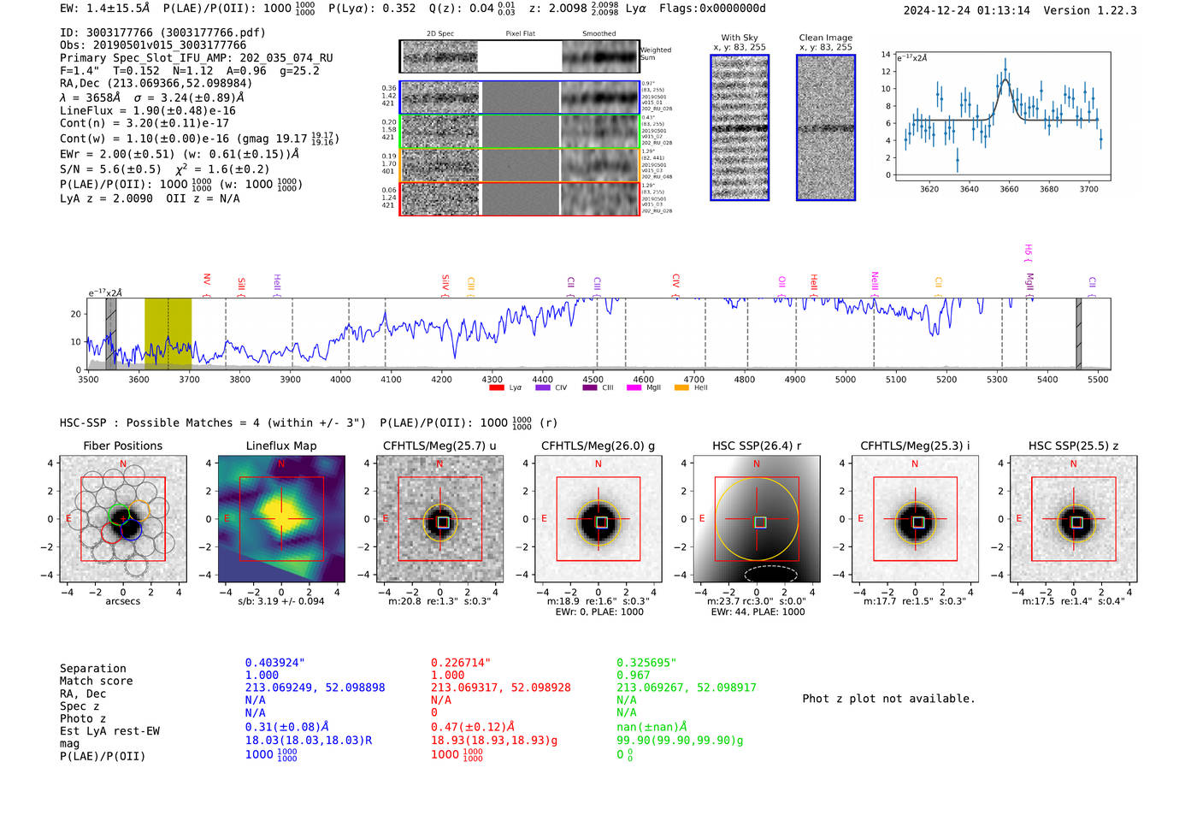Click the With Sky 2D cutout

pyautogui.click(x=740, y=127)
